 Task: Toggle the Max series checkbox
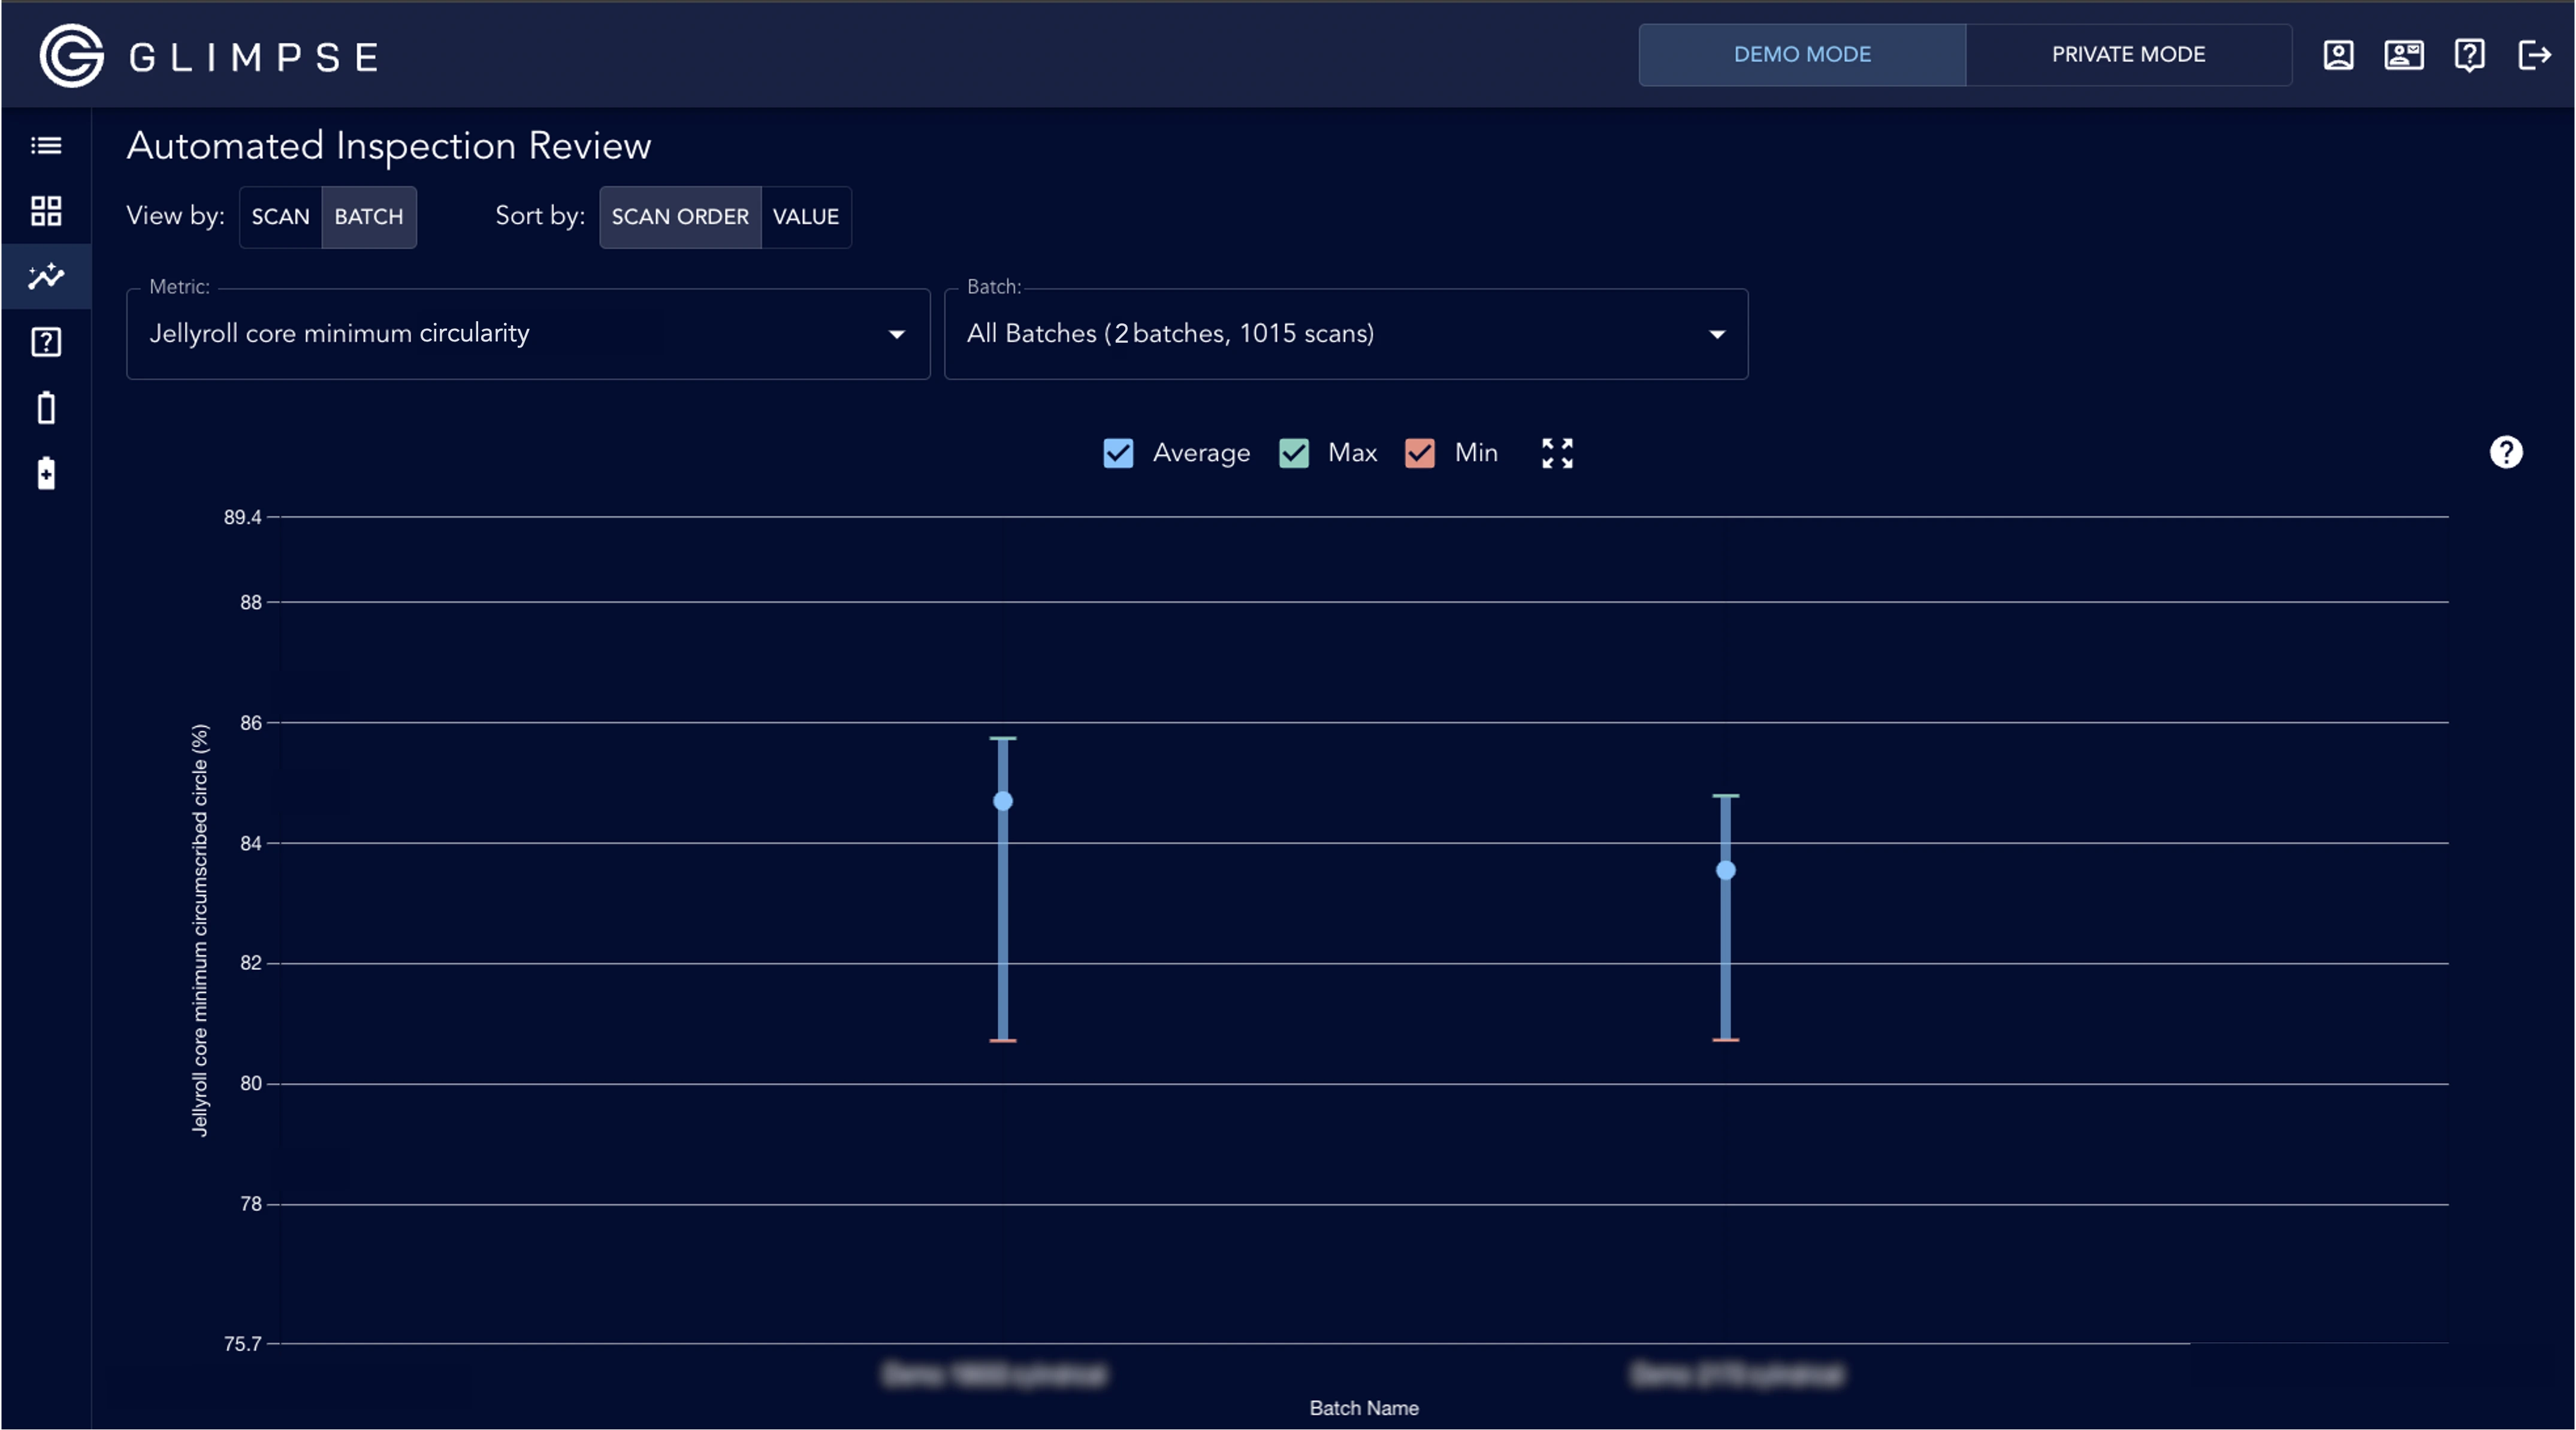tap(1294, 453)
